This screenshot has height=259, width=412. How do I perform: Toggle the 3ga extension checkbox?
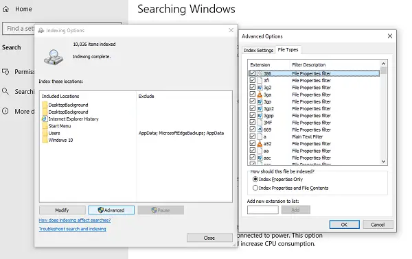click(253, 94)
